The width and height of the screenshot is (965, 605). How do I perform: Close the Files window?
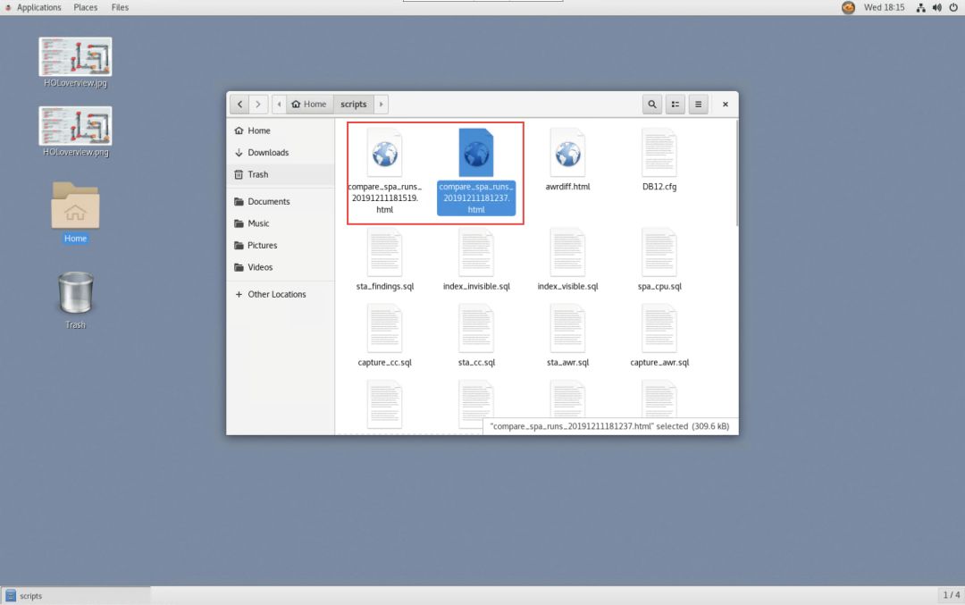(725, 104)
